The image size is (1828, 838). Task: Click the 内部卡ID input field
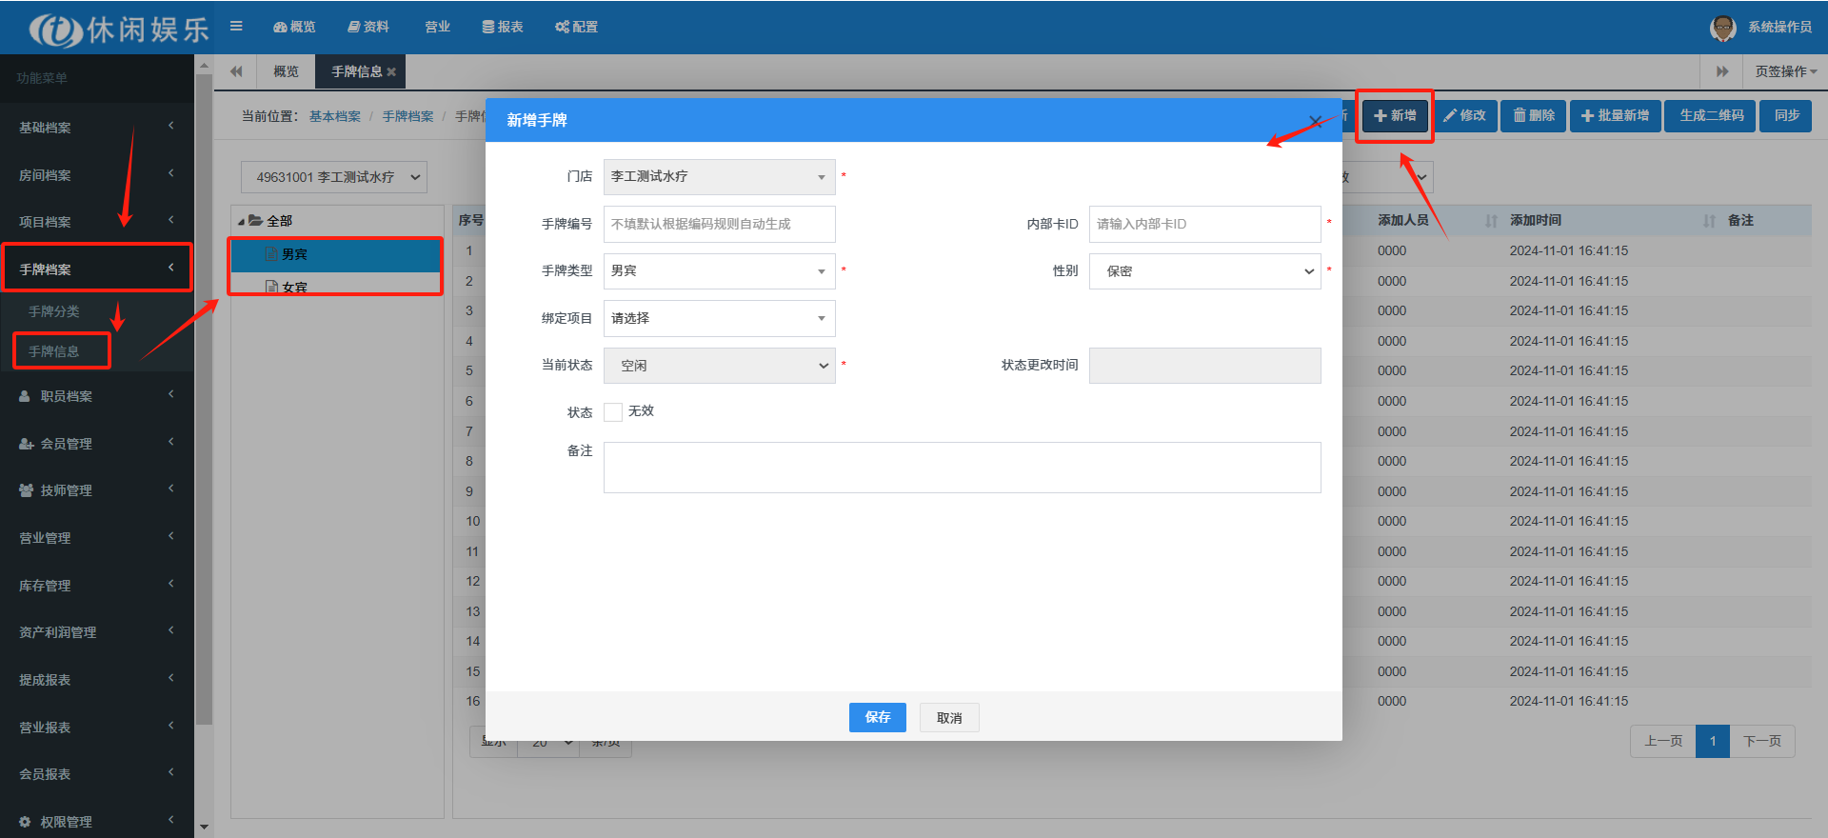(1204, 224)
